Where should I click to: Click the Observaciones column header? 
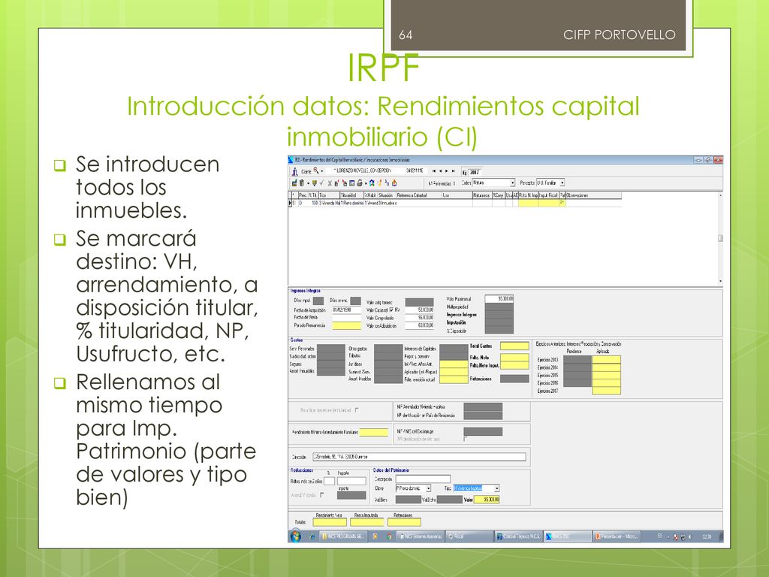point(593,195)
